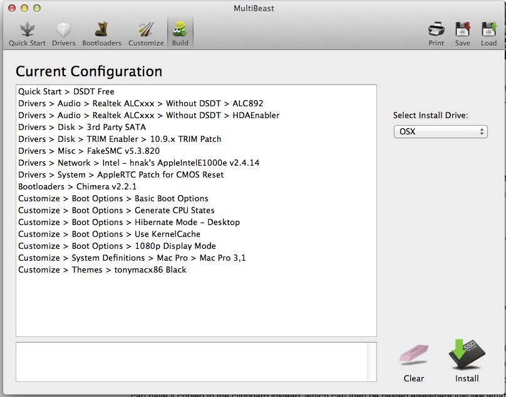Click inside the empty description box
506x397 pixels.
pos(192,362)
